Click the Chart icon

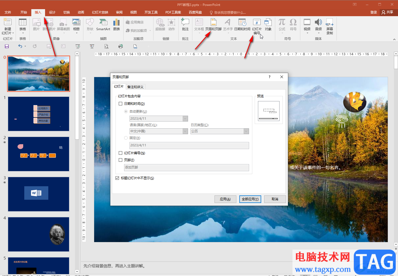(117, 24)
